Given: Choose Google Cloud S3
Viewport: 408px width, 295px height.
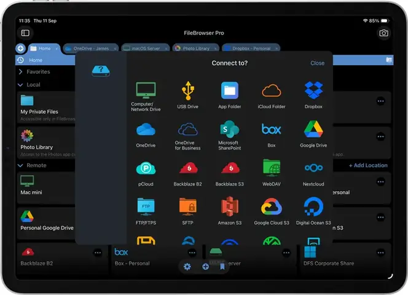Looking at the screenshot, I should (x=272, y=211).
